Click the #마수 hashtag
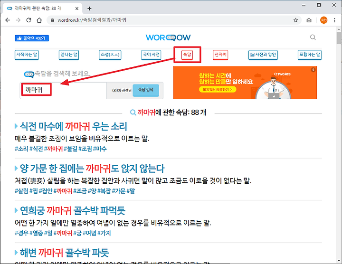 coord(100,149)
